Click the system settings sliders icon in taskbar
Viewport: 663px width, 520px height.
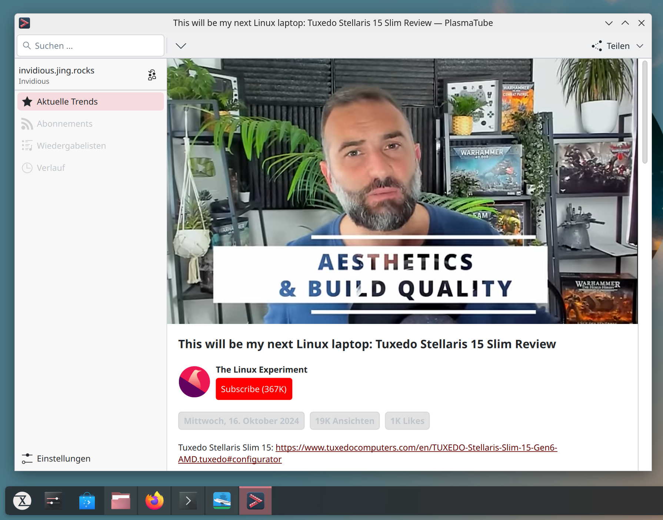pos(53,501)
